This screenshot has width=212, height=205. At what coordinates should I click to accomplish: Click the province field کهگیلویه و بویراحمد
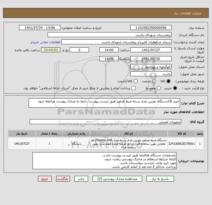pyautogui.click(x=151, y=67)
